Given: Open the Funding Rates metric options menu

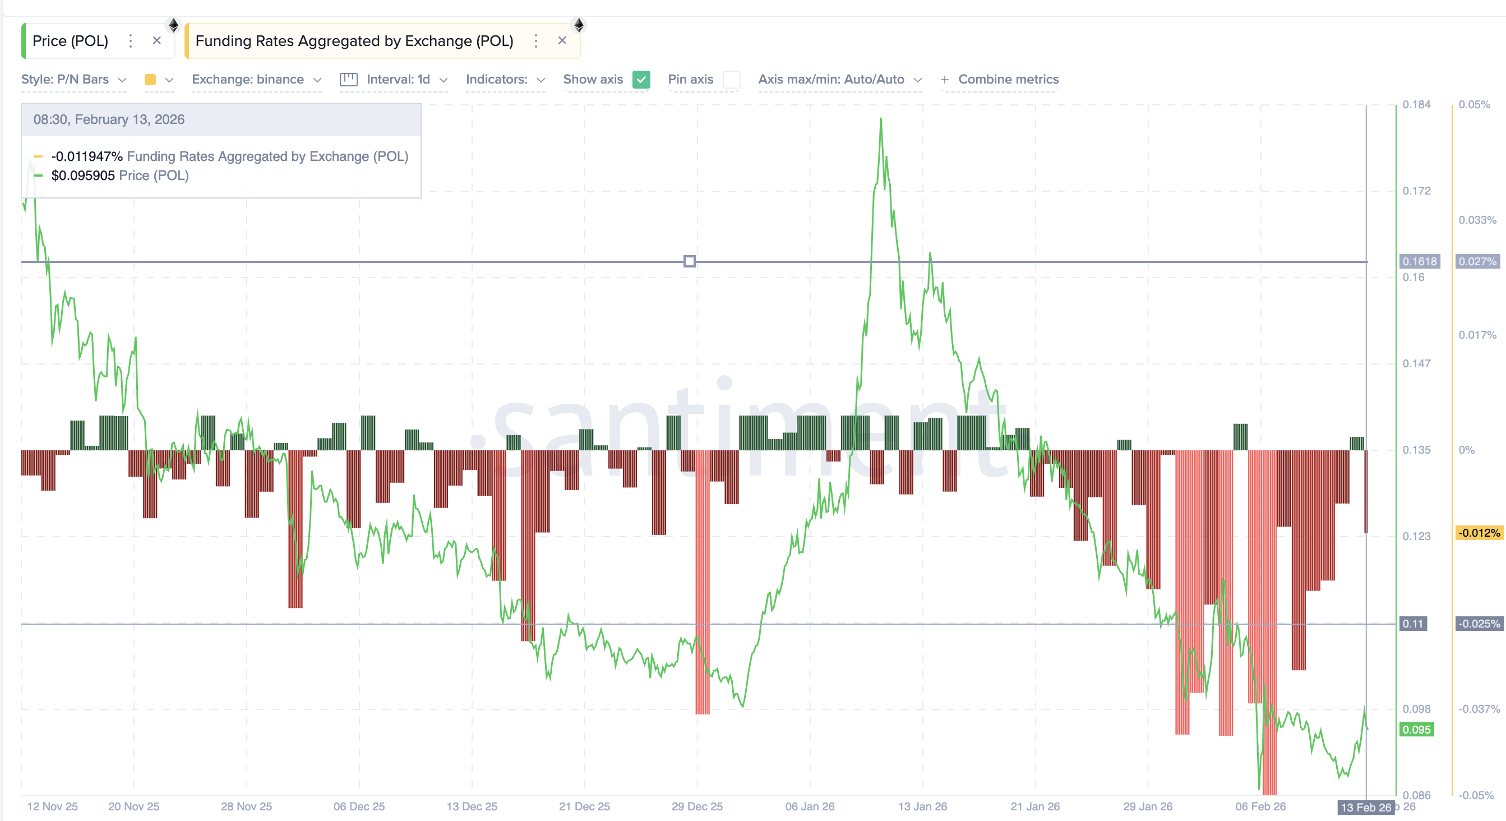Looking at the screenshot, I should [535, 41].
